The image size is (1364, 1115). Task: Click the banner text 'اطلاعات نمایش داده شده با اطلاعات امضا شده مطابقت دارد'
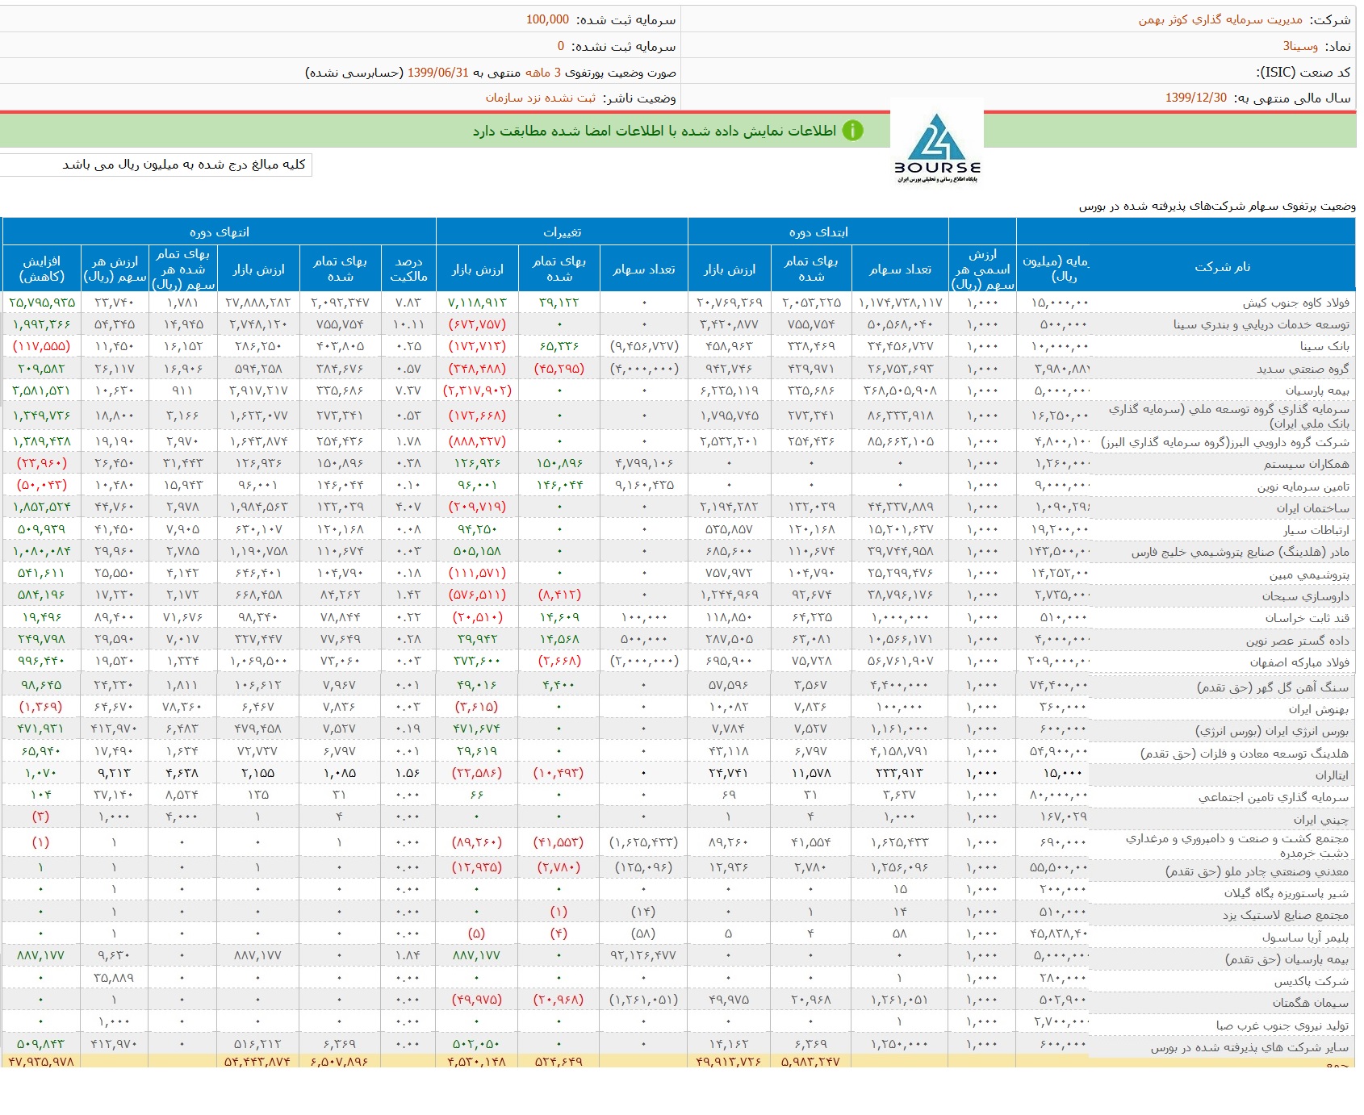pyautogui.click(x=655, y=131)
